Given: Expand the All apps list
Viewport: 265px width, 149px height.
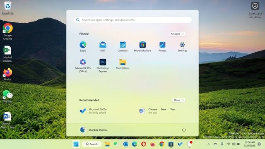Looking at the screenshot, I should (177, 34).
